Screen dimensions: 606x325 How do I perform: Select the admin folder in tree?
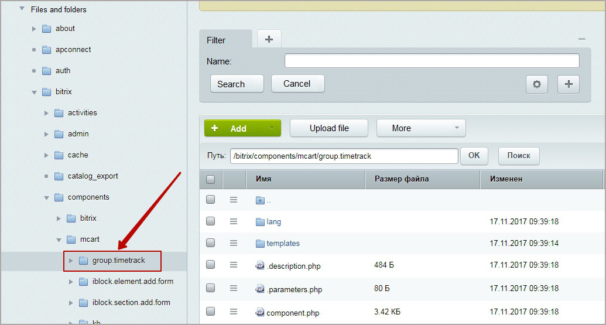point(78,134)
